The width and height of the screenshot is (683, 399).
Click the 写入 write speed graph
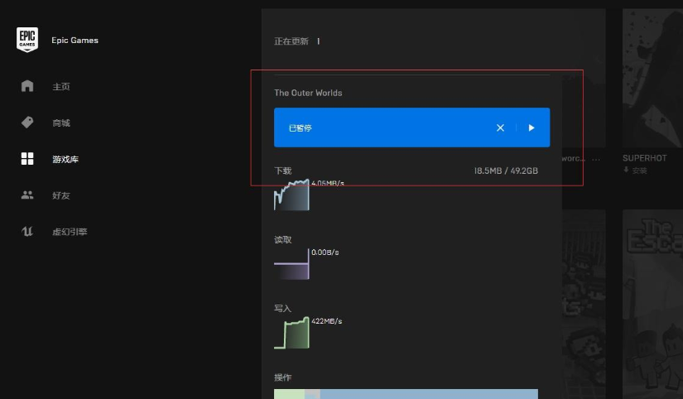coord(291,333)
